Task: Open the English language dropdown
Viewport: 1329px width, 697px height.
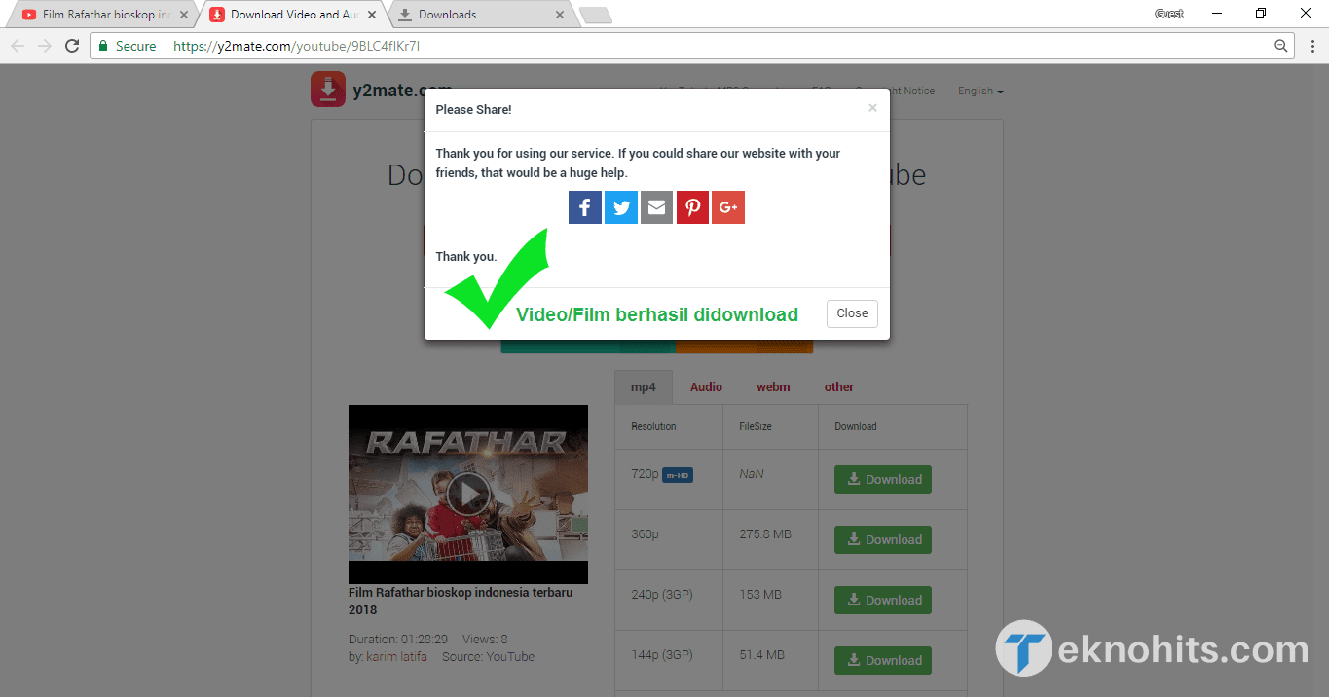Action: [x=980, y=91]
